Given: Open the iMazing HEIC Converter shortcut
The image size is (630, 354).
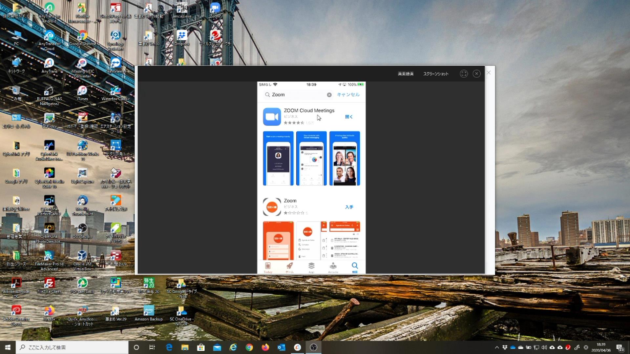Looking at the screenshot, I should (82, 68).
